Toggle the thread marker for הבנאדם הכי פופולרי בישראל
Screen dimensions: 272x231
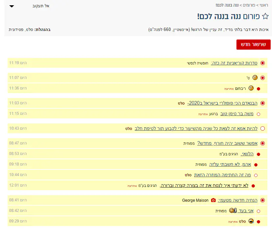click(x=262, y=103)
